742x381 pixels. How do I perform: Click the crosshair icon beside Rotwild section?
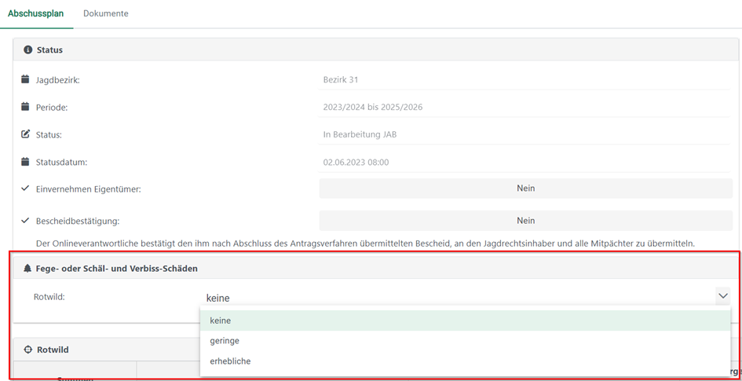click(27, 350)
